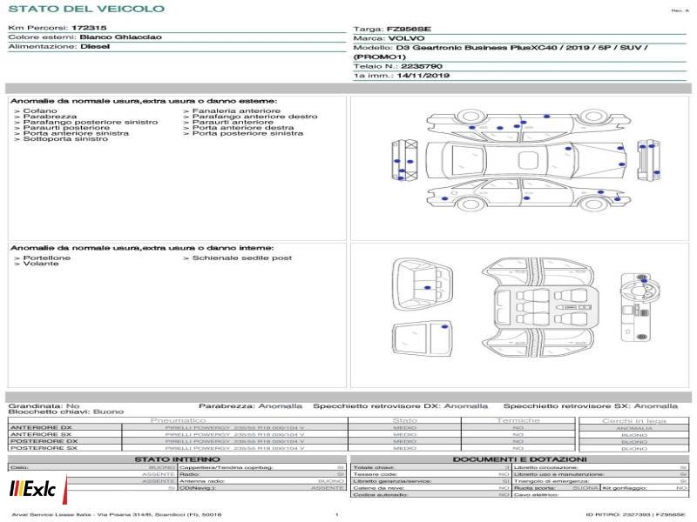Screen dimensions: 697x522
Task: Select the Paraurti anteriore entry
Action: tap(233, 122)
